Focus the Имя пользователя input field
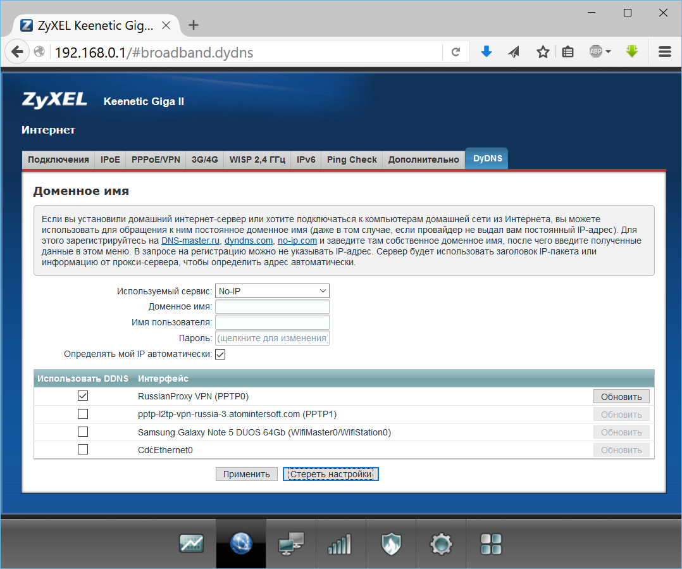 coord(272,322)
